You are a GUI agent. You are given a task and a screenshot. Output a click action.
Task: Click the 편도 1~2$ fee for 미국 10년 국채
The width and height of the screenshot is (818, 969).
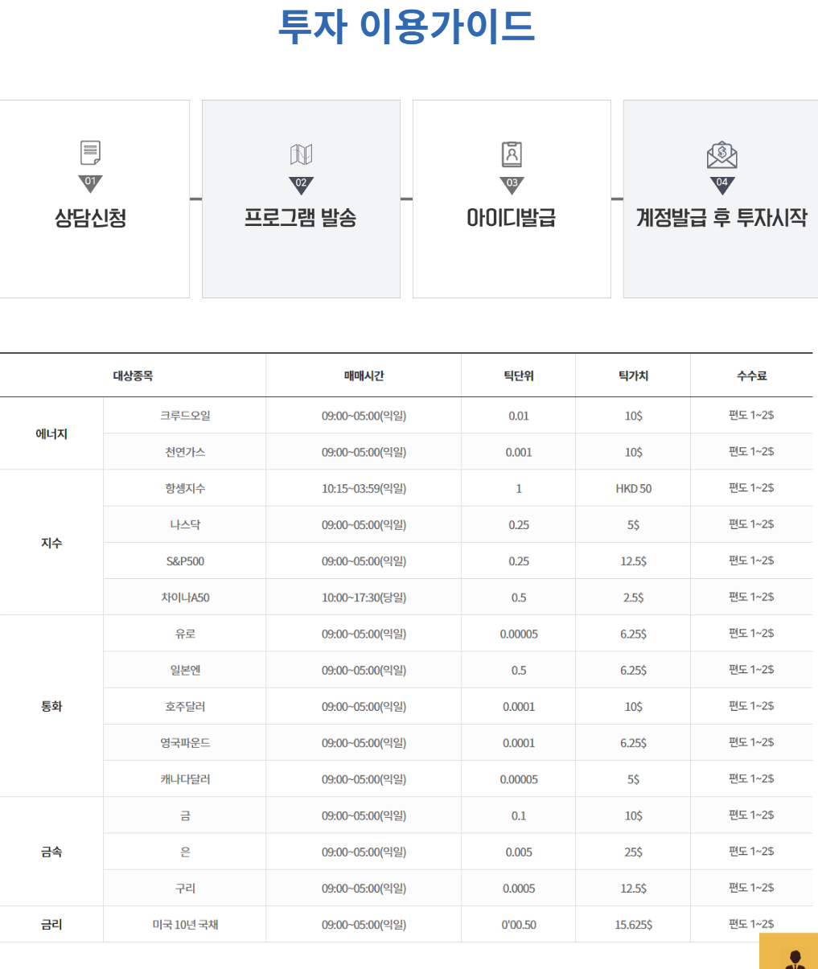pos(751,924)
